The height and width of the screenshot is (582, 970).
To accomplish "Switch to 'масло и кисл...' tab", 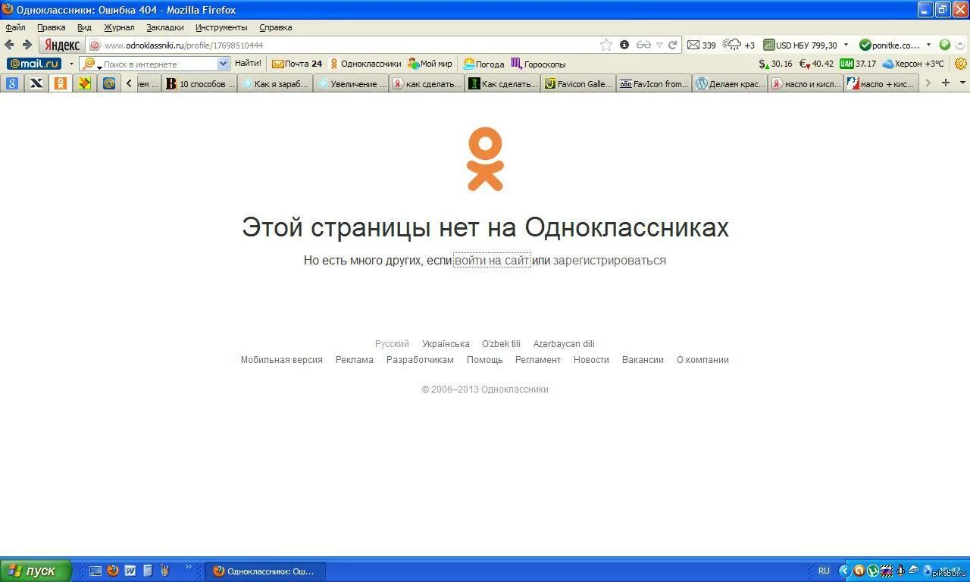I will [805, 84].
